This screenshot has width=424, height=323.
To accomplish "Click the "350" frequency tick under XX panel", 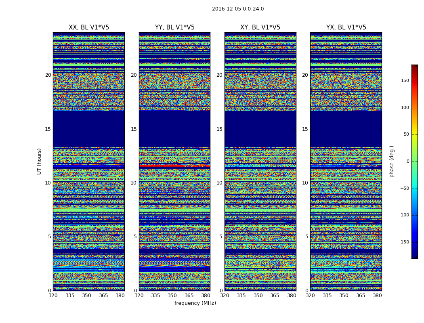I will (86, 296).
